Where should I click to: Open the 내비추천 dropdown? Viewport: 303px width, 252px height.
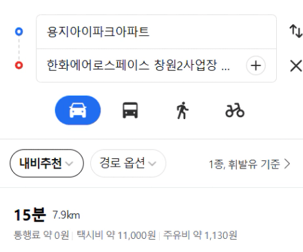pyautogui.click(x=47, y=163)
